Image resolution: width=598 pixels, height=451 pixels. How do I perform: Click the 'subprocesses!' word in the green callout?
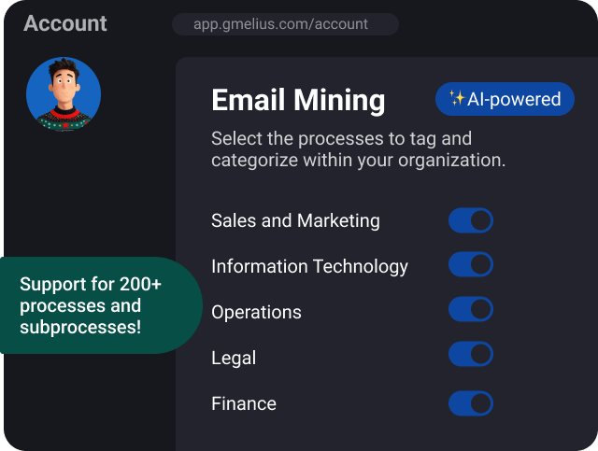pyautogui.click(x=80, y=327)
